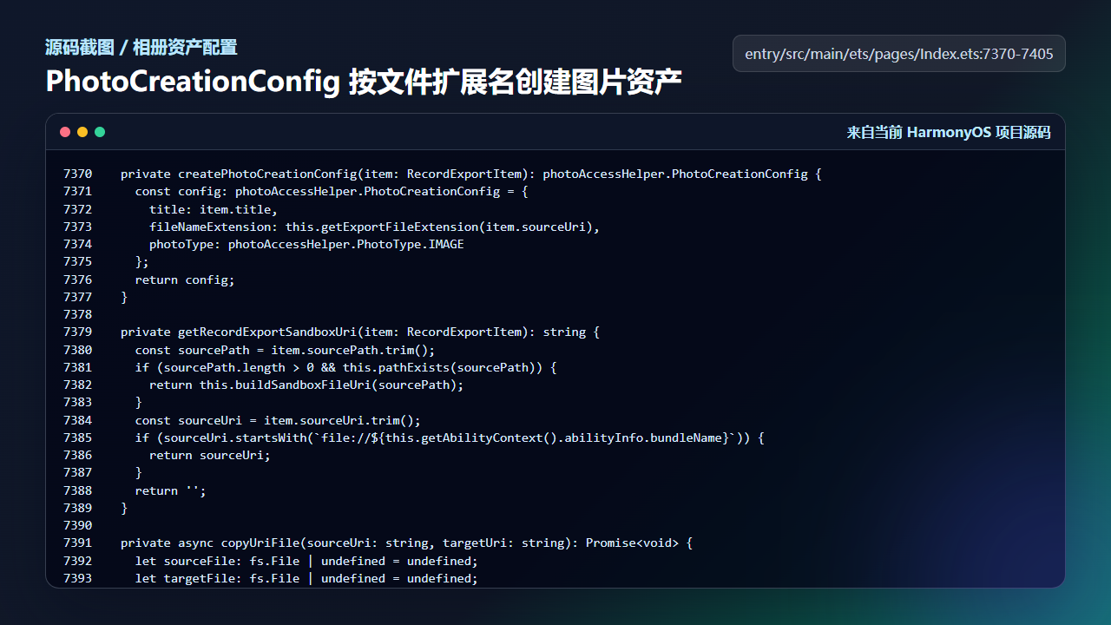Click the const sourcePath = item.sourcePath.trim() line

click(285, 350)
